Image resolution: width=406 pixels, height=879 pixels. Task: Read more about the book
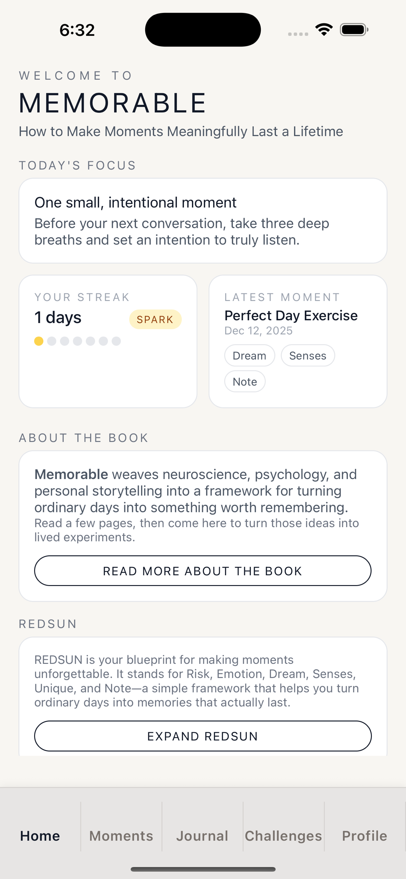pos(203,571)
